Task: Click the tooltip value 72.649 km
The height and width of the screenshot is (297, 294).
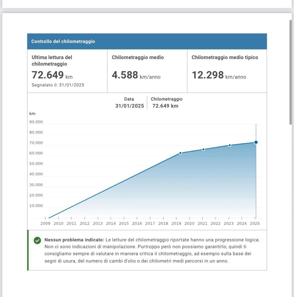Action: [165, 106]
